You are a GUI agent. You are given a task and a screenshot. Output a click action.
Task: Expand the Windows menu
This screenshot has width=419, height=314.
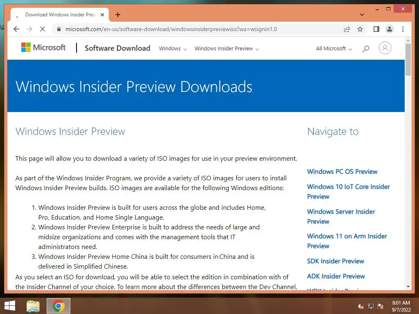click(173, 49)
